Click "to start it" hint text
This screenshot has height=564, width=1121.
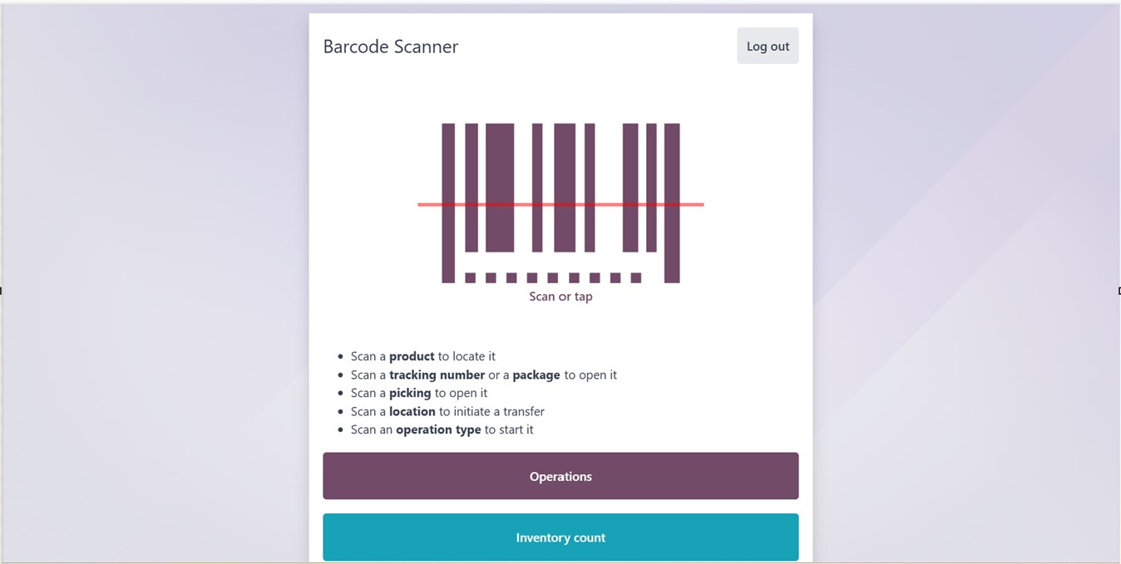509,429
